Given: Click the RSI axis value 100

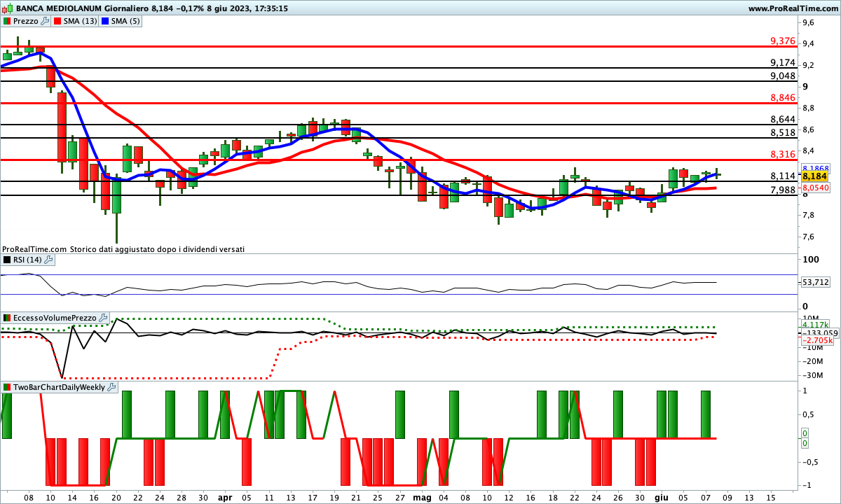Looking at the screenshot, I should 811,259.
